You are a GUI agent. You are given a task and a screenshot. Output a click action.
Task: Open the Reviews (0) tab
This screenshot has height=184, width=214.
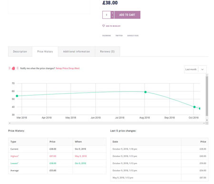coord(107,52)
